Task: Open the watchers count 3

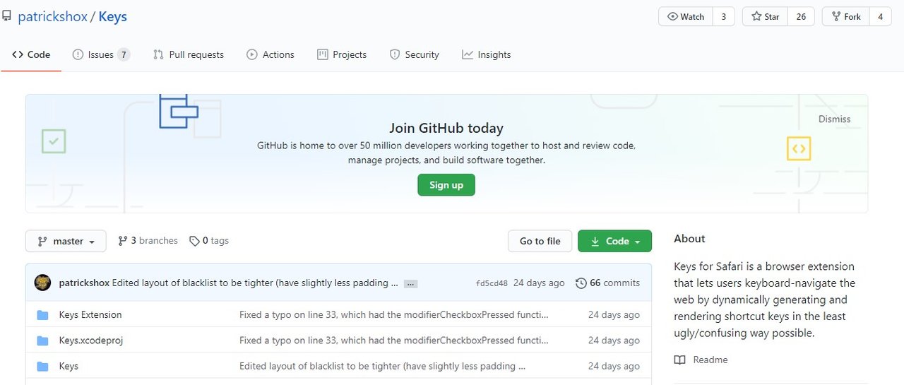Action: (723, 16)
